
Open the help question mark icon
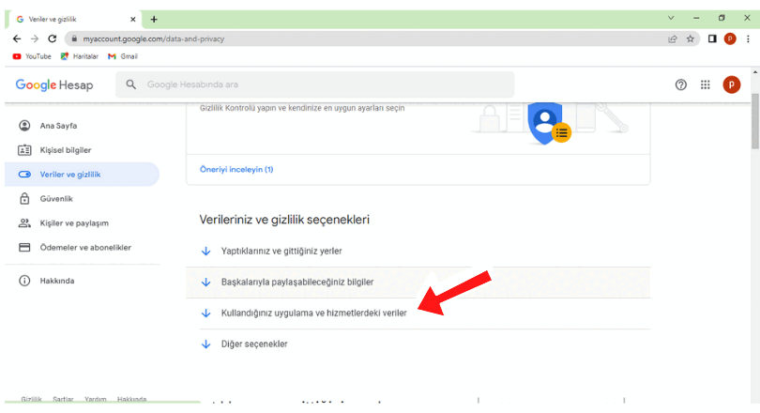680,84
